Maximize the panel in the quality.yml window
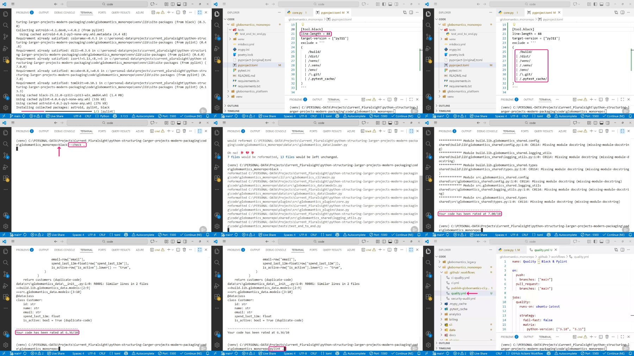 point(622,337)
